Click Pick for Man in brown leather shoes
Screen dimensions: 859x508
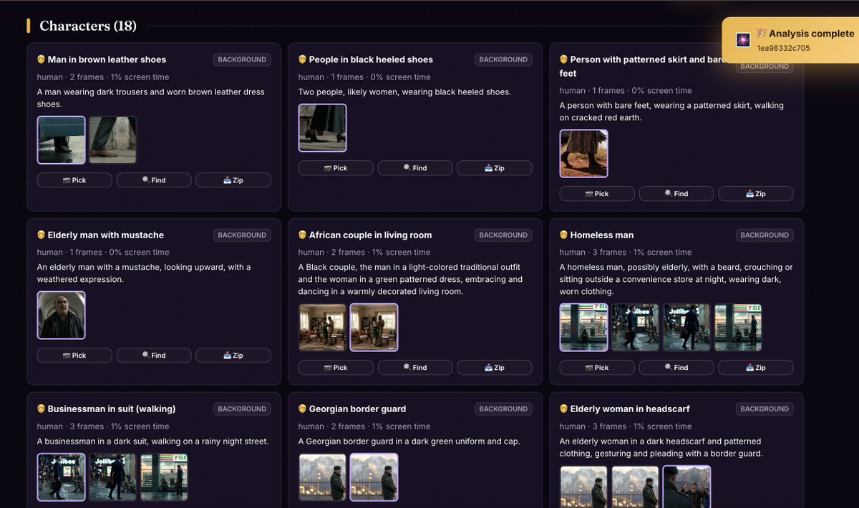coord(74,180)
